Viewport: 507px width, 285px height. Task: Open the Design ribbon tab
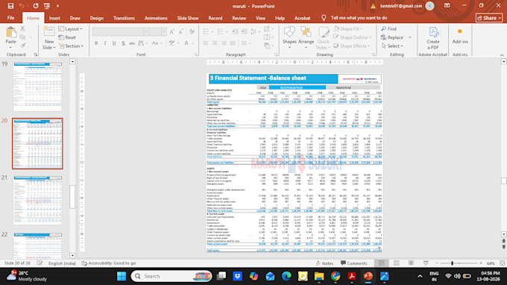[97, 18]
